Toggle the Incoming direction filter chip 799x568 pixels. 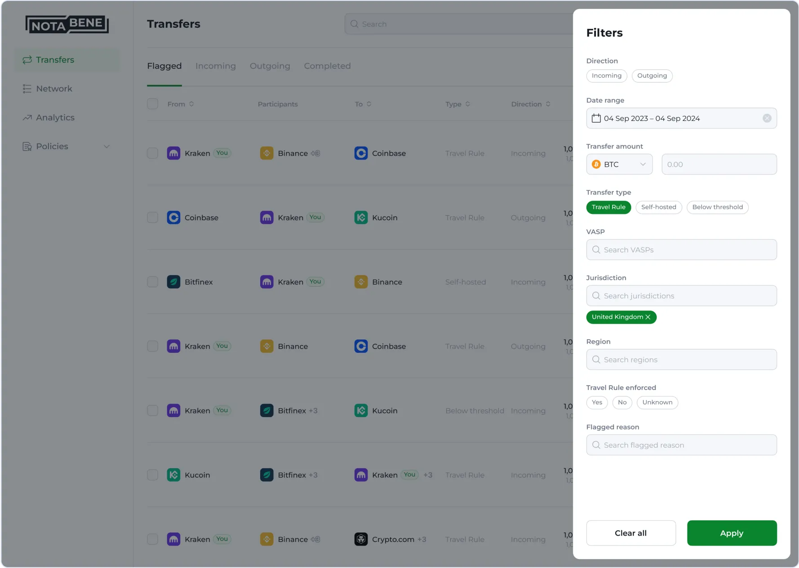coord(607,76)
